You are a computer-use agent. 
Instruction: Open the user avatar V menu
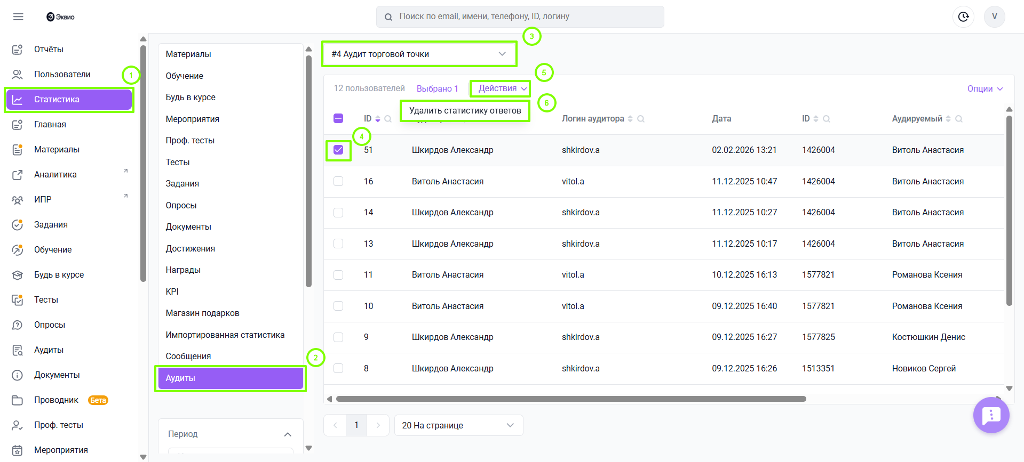994,17
